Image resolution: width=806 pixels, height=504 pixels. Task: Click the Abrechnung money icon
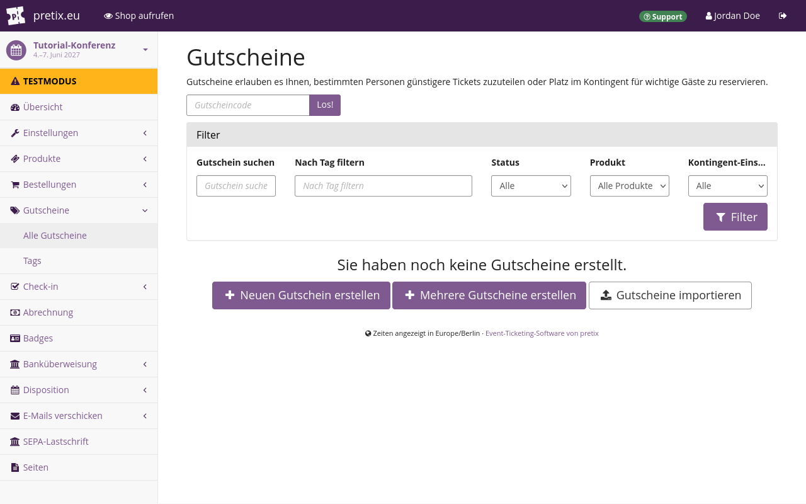click(15, 312)
